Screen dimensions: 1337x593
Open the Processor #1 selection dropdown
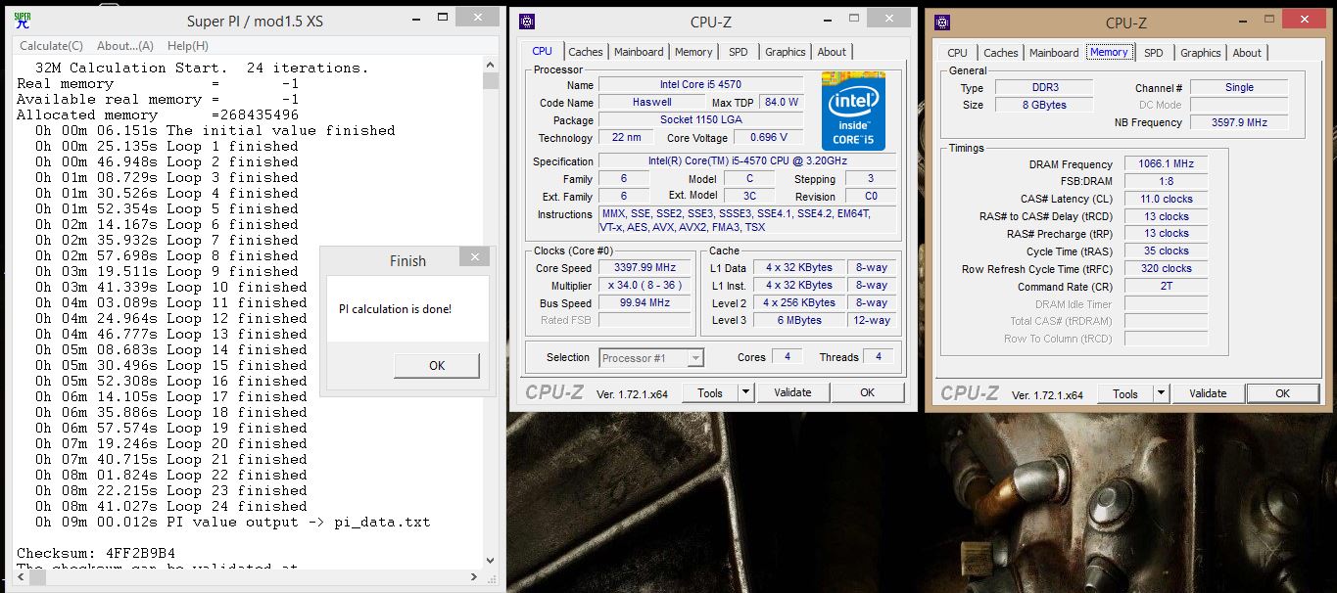(651, 358)
